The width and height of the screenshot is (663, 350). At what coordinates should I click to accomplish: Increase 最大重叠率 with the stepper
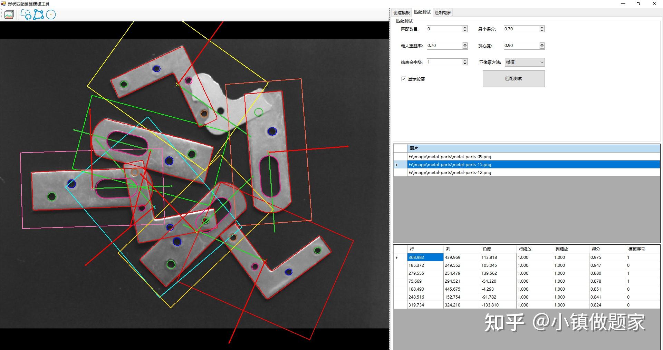click(x=465, y=44)
